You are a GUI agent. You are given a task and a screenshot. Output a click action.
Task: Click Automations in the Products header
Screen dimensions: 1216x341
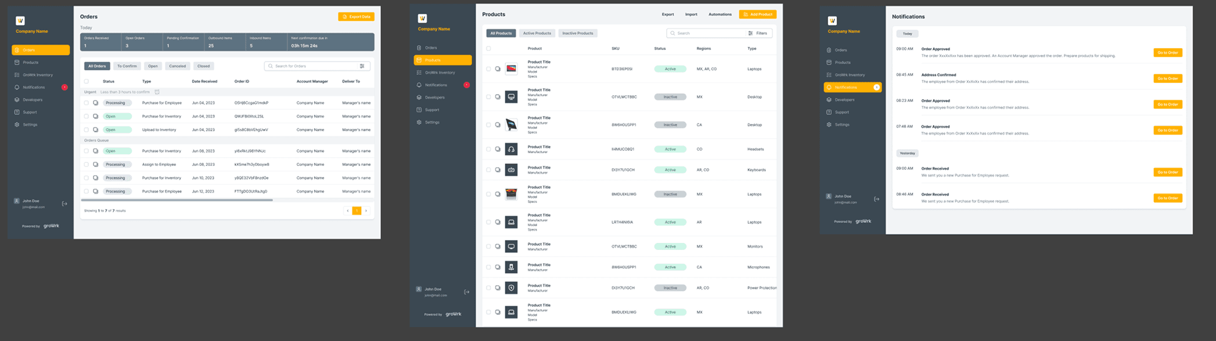[720, 14]
